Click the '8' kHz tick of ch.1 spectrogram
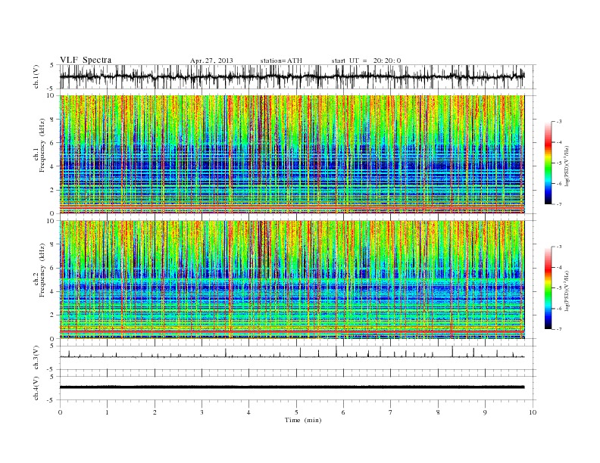 52,120
